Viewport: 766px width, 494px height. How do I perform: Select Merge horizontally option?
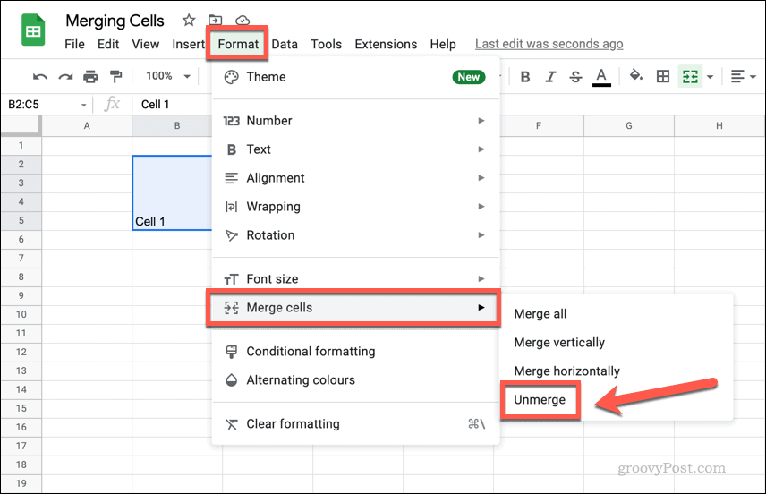[616, 371]
